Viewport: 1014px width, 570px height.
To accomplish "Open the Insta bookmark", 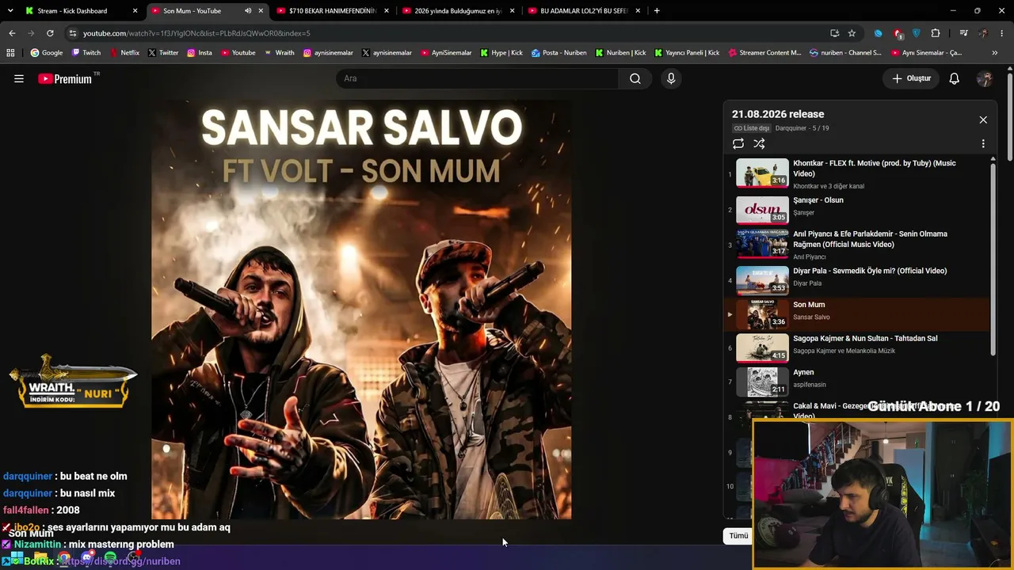I will (200, 53).
